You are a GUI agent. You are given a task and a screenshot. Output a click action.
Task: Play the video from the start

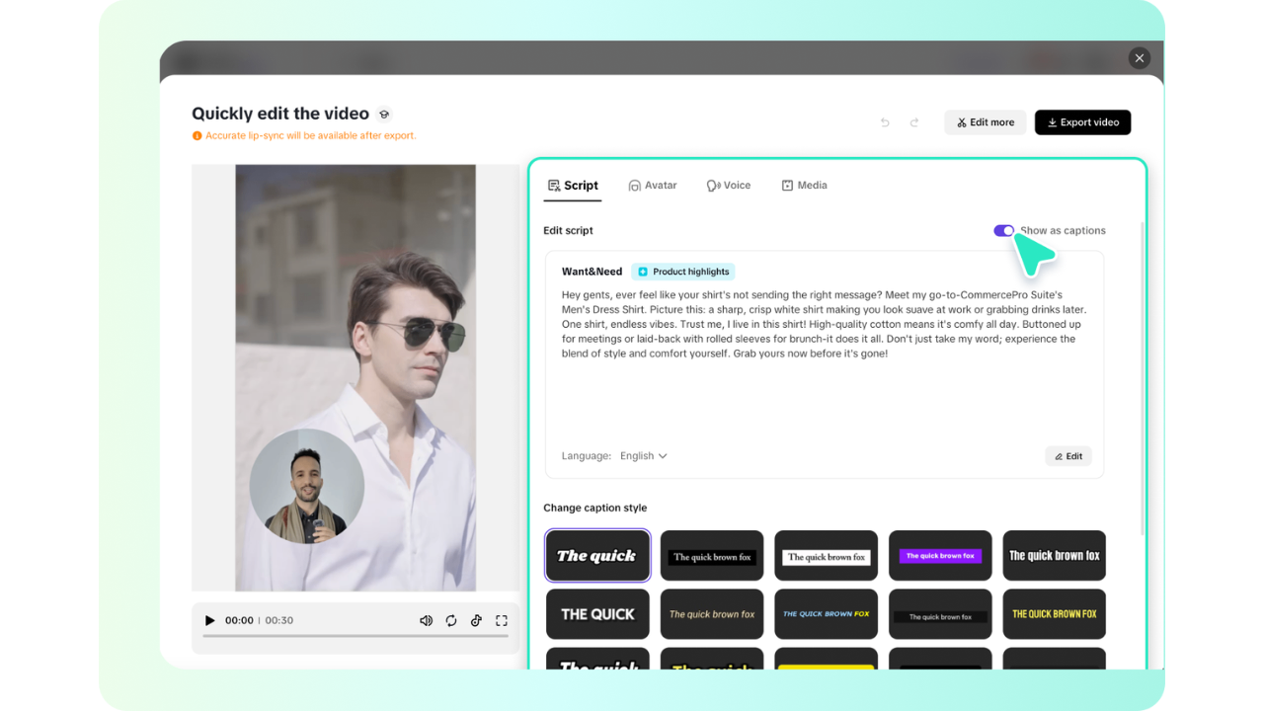(209, 620)
